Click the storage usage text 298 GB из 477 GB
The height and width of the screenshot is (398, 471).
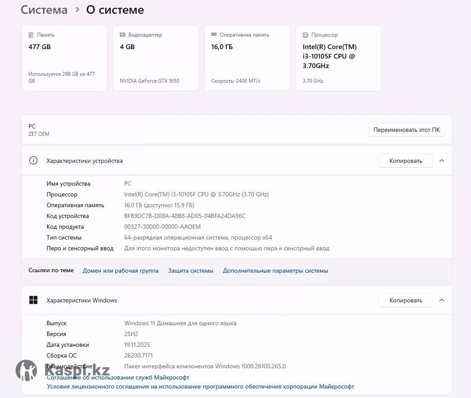(61, 77)
